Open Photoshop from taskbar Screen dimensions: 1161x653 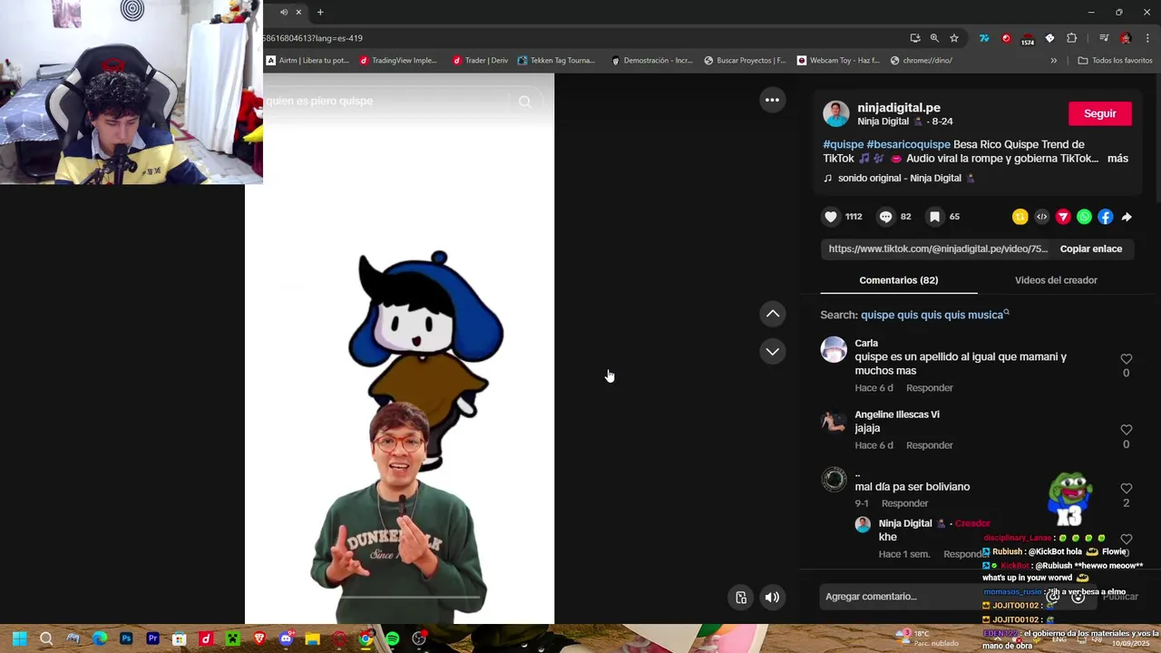point(126,638)
